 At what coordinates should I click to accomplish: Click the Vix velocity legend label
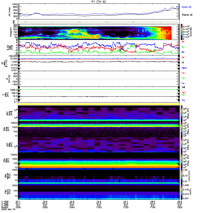point(183,83)
